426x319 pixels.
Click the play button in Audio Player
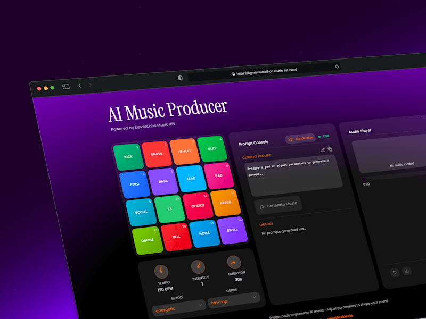tap(395, 273)
